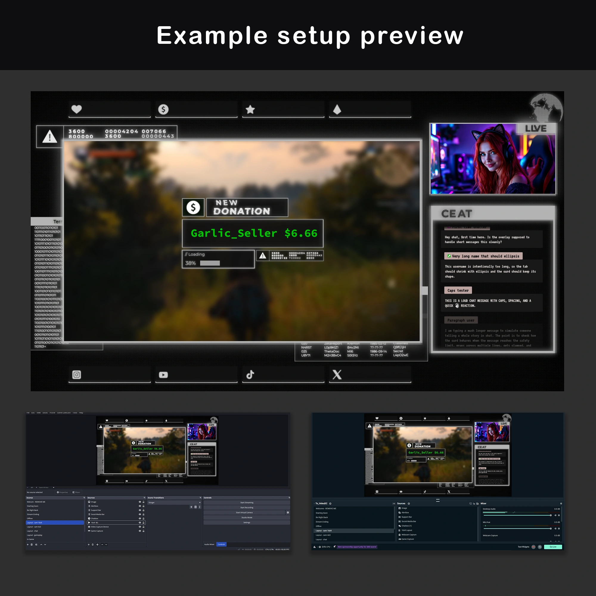The height and width of the screenshot is (596, 596).
Task: Add a source beside Sources heading in Streamlabs
Action: pyautogui.click(x=409, y=503)
